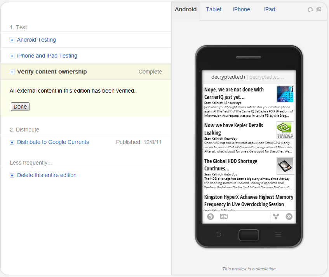Open the nVidia Kepler article thumbnail
Screen dimensions: 329x277
pyautogui.click(x=285, y=130)
